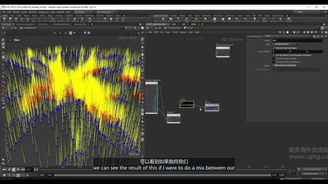Screen dimensions: 328x184
Task: Jump to last frame
Action: [x=23, y=170]
